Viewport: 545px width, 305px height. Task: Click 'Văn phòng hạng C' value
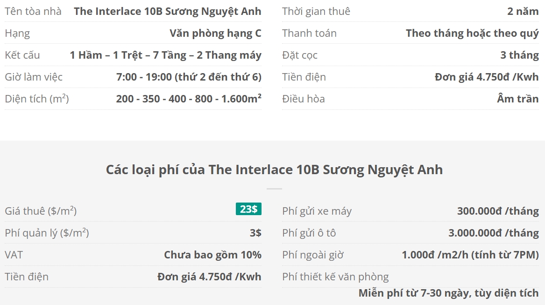pyautogui.click(x=215, y=33)
